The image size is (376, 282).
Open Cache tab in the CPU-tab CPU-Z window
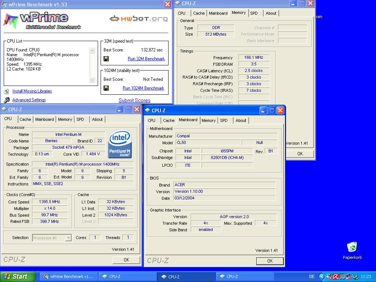[x=25, y=119]
